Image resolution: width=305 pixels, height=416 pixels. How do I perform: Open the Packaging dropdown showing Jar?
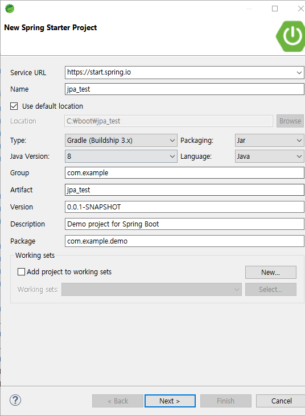point(270,141)
